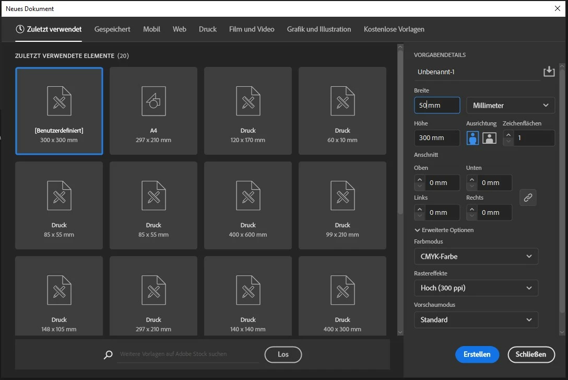Click the Adobe Stock search magnifier icon
Image resolution: width=568 pixels, height=380 pixels.
click(x=108, y=354)
